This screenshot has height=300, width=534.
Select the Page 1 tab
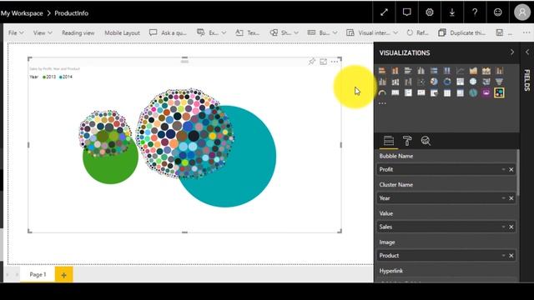(38, 274)
